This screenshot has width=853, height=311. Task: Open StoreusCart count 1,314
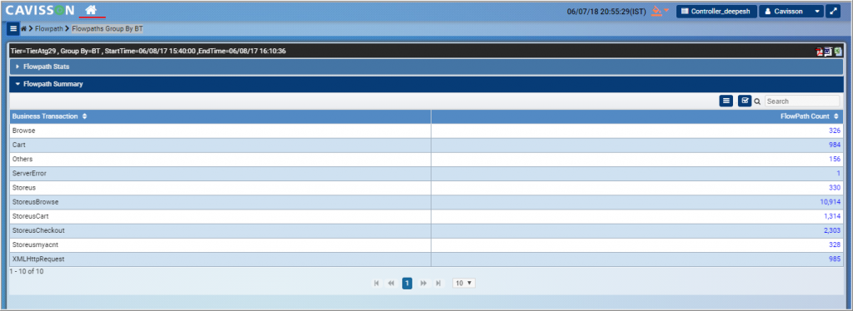(x=832, y=216)
